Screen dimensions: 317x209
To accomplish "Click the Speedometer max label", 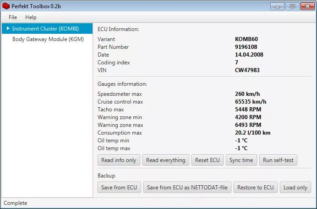I will (x=120, y=94).
